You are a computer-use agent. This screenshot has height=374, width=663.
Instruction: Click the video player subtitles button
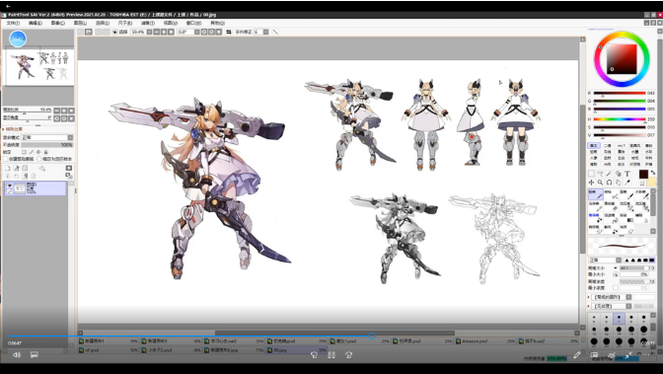35,355
